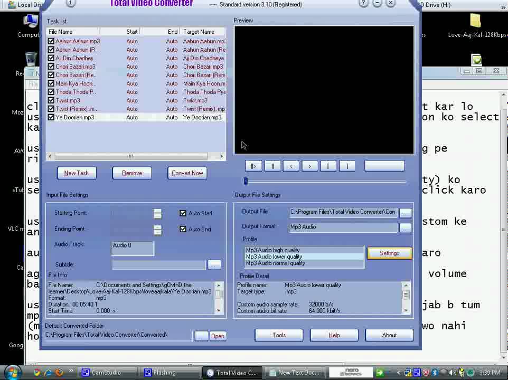Image resolution: width=508 pixels, height=380 pixels.
Task: Uncheck Chori Bazari.mp3 task checkbox
Action: point(51,66)
